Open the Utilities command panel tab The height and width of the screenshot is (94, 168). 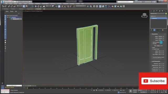[165, 11]
